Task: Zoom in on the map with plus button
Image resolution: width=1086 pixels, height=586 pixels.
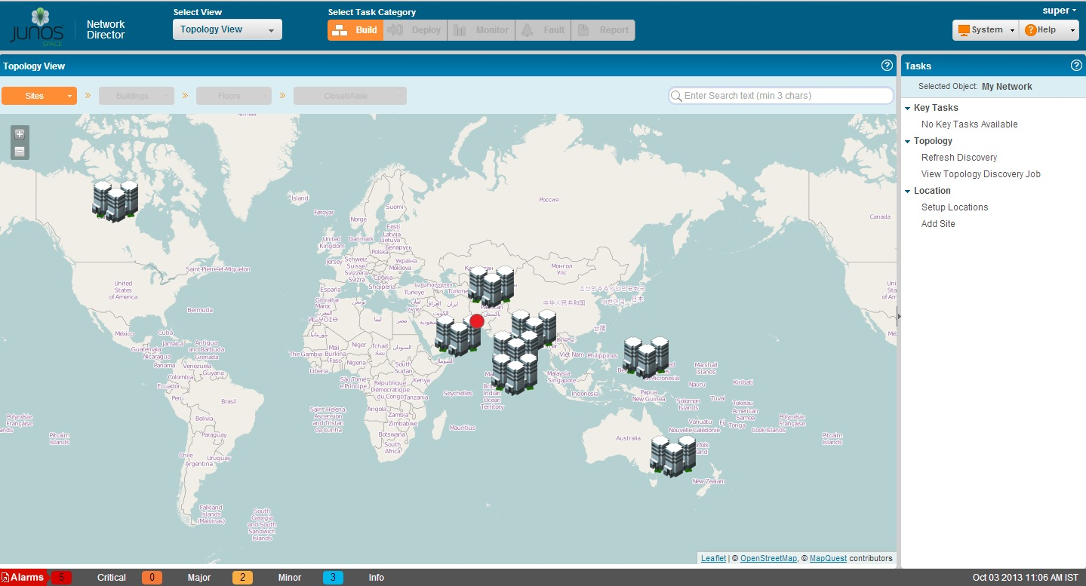Action: (x=20, y=134)
